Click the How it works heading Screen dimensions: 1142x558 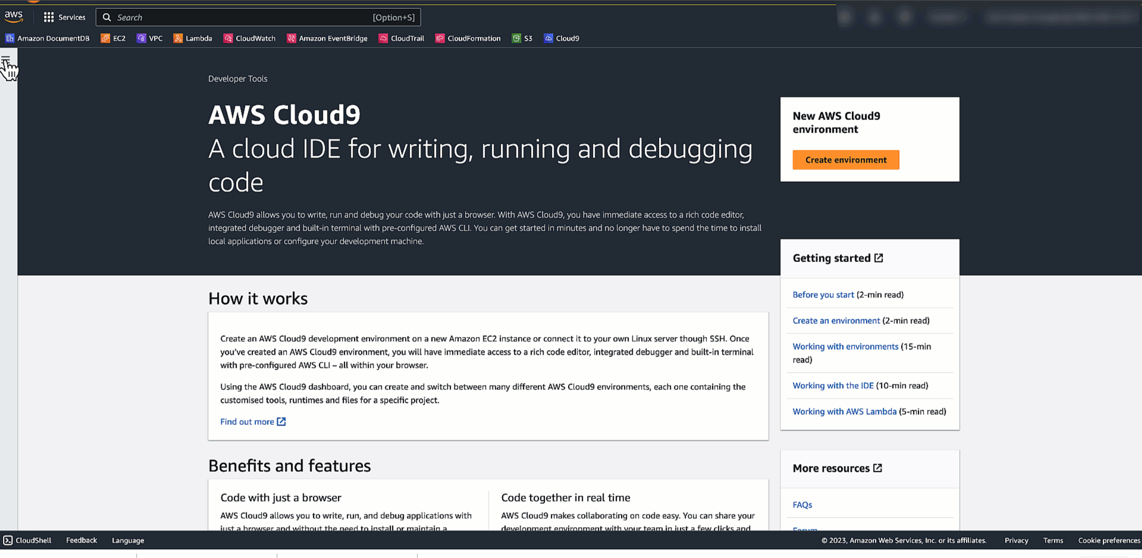(258, 298)
